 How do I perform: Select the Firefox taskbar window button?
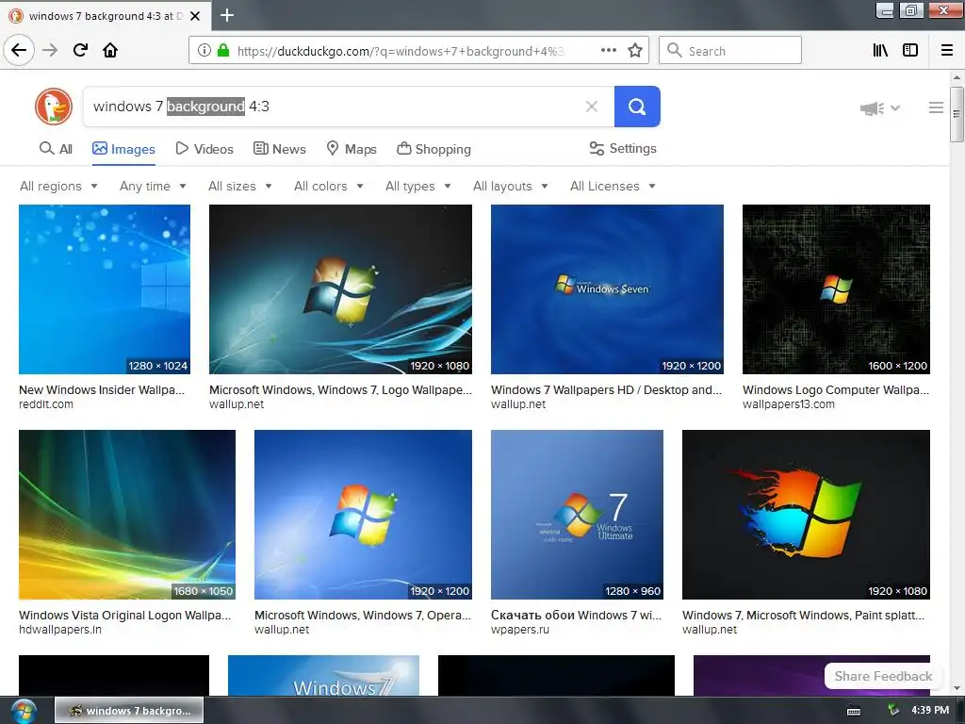point(129,711)
